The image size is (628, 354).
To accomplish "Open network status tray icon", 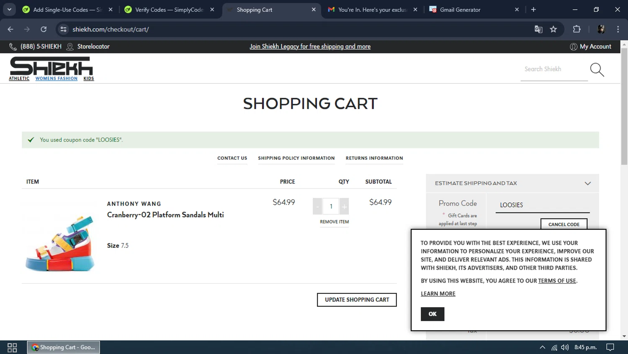I will pos(554,347).
